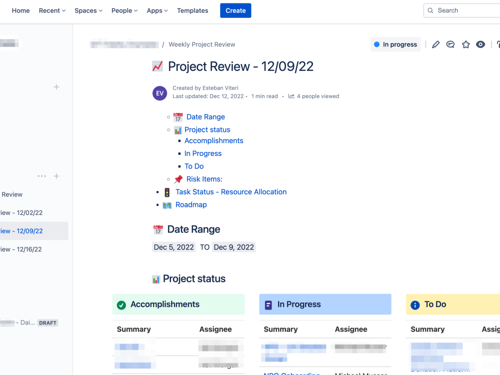The width and height of the screenshot is (500, 375).
Task: Jump to In Progress contents link
Action: click(203, 153)
